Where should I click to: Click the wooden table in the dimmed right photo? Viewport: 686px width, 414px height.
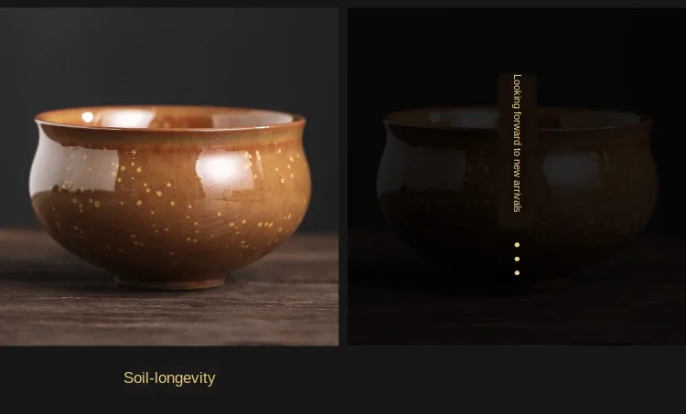(517, 317)
